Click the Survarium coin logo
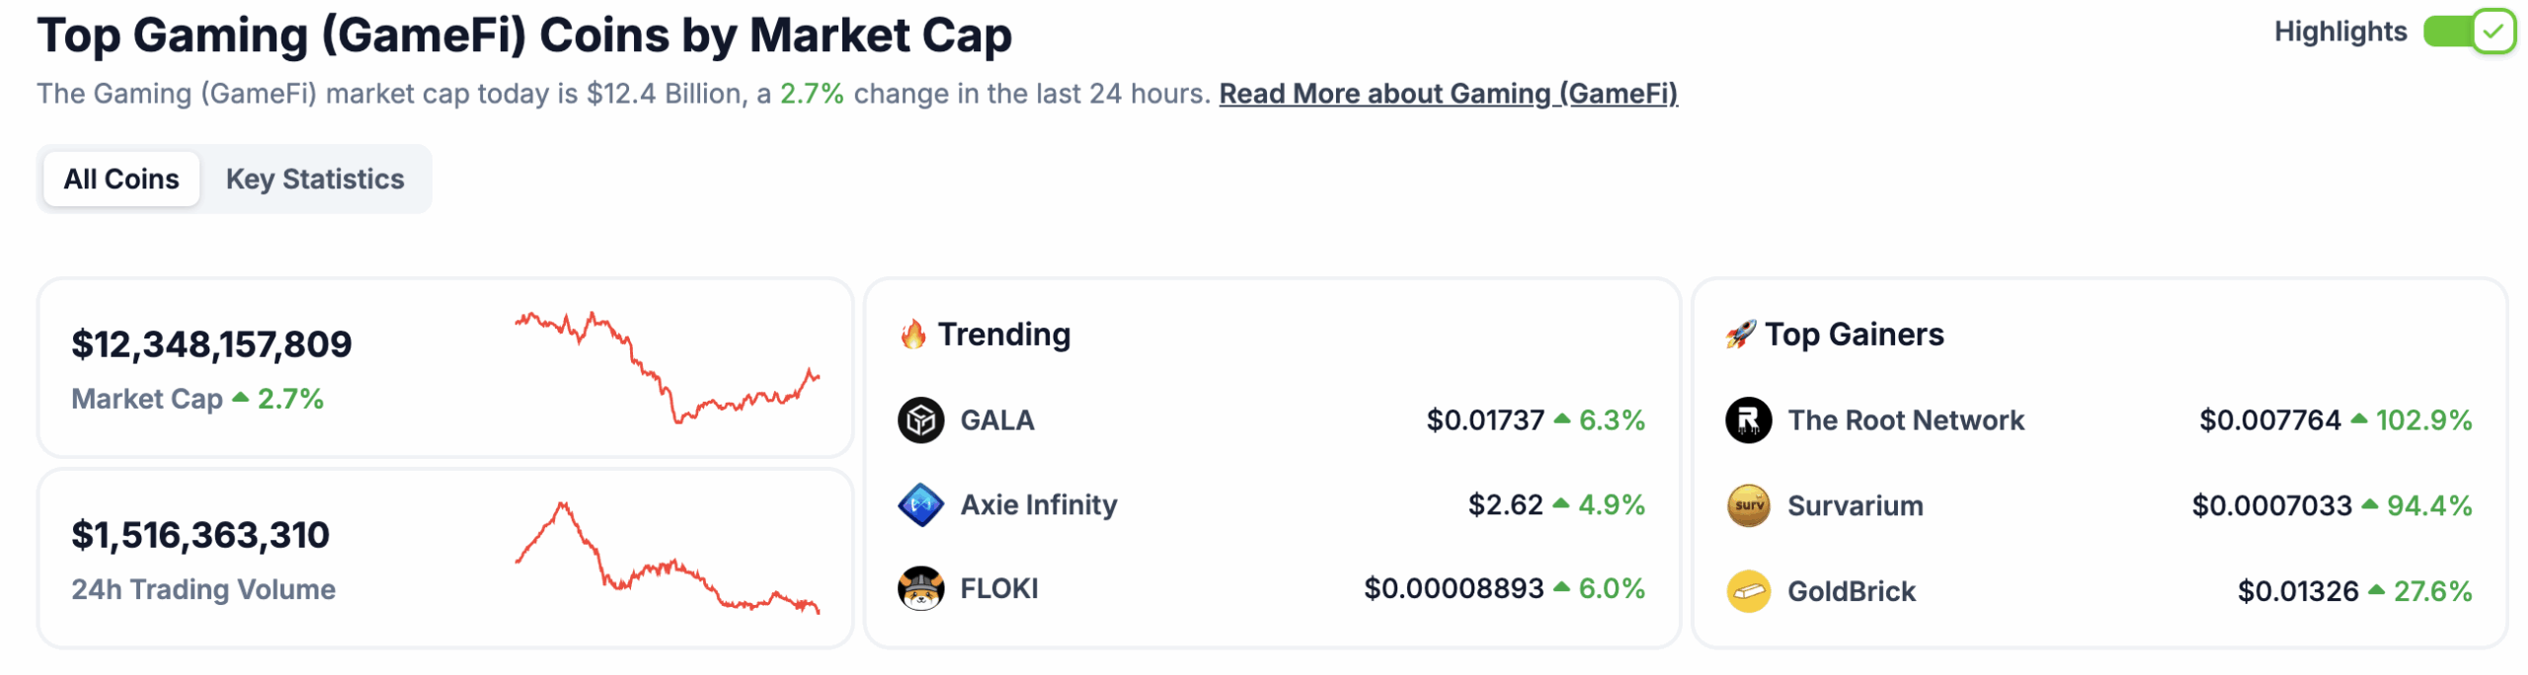This screenshot has height=675, width=2528. tap(1749, 504)
